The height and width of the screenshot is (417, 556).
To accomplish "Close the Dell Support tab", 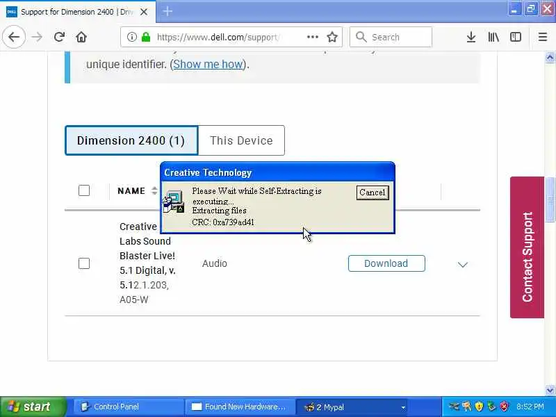I will click(x=144, y=12).
